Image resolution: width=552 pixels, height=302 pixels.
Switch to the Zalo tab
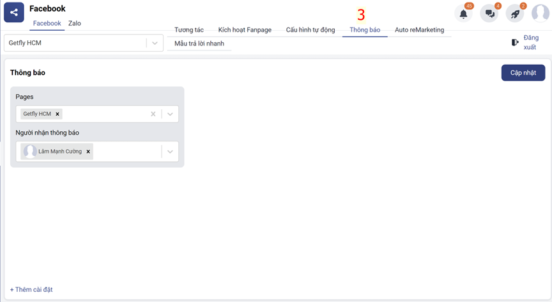75,24
